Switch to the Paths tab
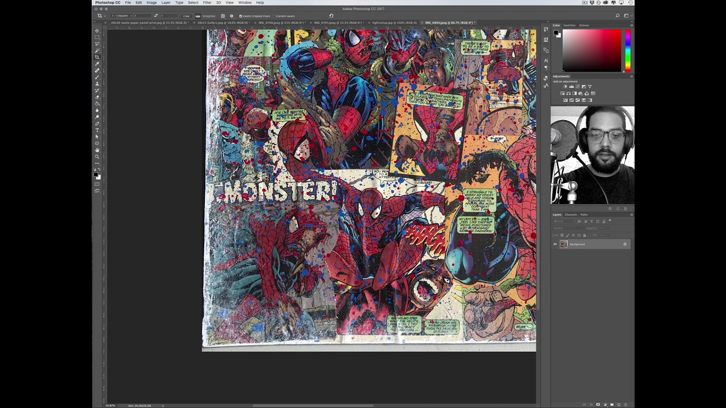 584,215
